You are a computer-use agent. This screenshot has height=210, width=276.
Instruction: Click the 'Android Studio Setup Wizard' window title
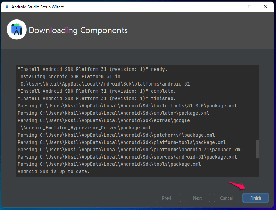click(x=38, y=7)
